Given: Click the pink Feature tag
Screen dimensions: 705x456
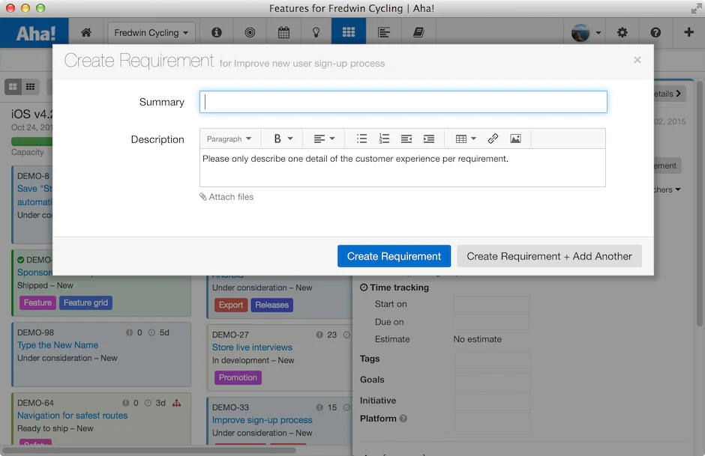Looking at the screenshot, I should click(37, 303).
